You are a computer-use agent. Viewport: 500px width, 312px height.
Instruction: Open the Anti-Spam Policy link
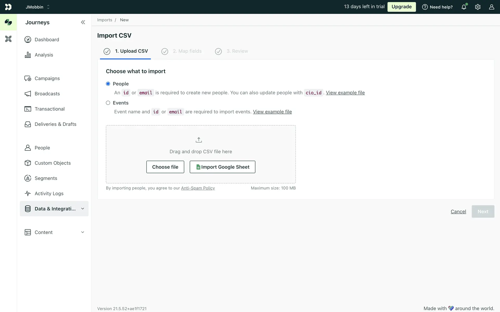[x=198, y=188]
